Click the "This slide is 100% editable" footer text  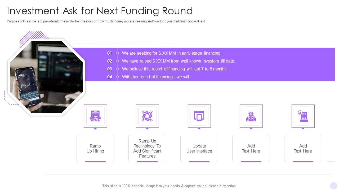pos(169,186)
